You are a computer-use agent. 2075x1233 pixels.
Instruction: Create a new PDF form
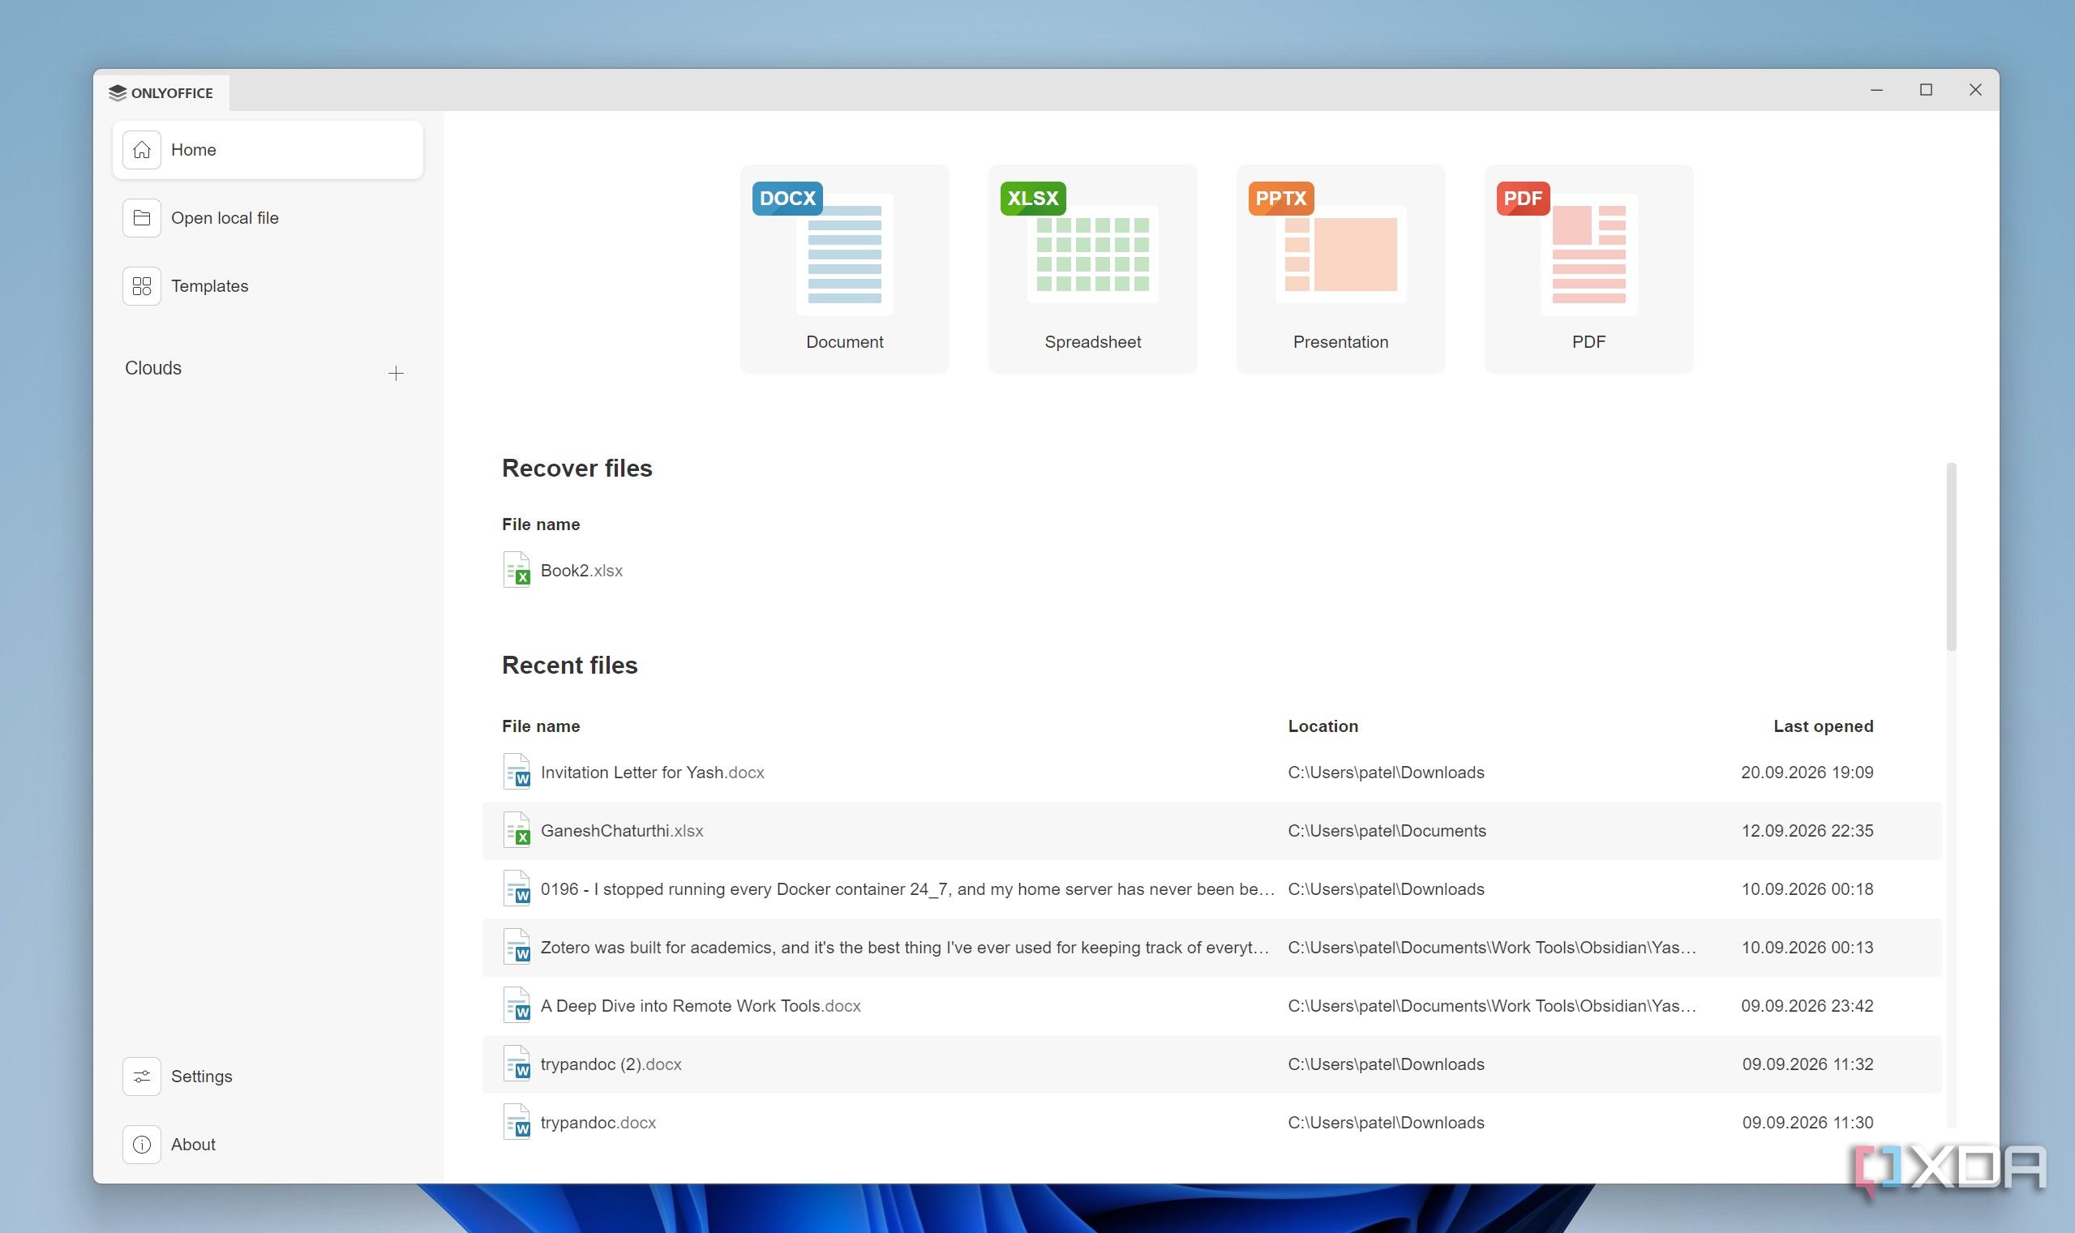(1588, 268)
